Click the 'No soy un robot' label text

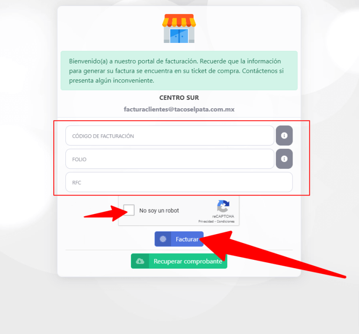(x=159, y=210)
